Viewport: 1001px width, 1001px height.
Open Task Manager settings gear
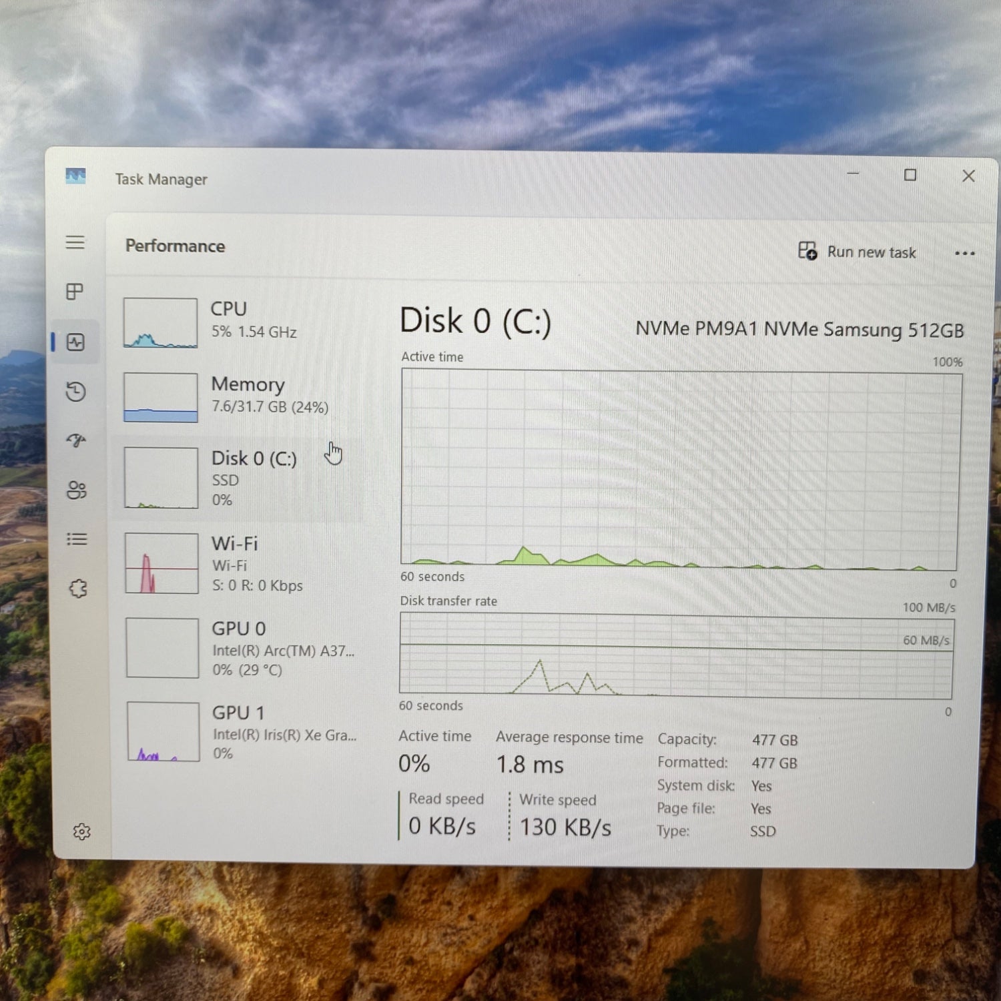[81, 831]
